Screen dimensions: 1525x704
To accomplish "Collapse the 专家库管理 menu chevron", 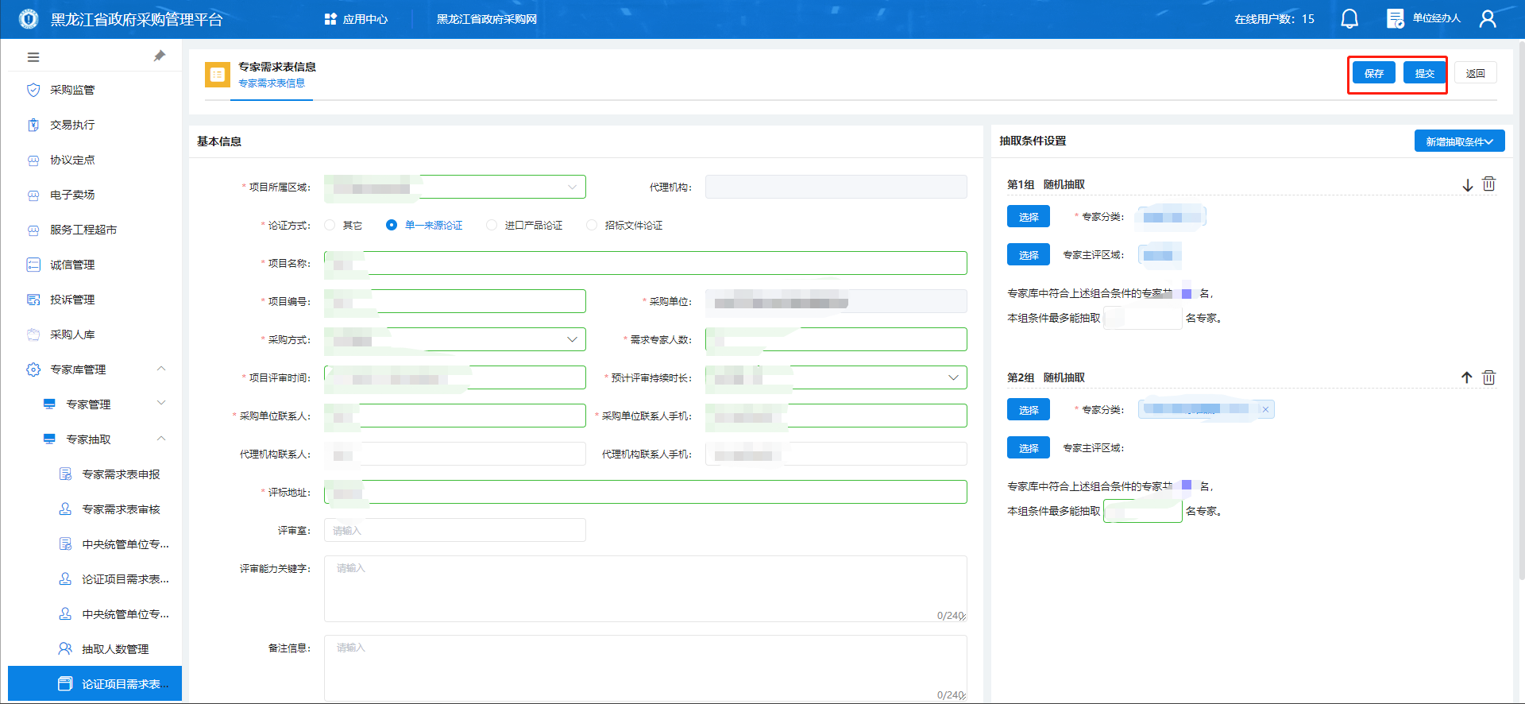I will click(161, 369).
